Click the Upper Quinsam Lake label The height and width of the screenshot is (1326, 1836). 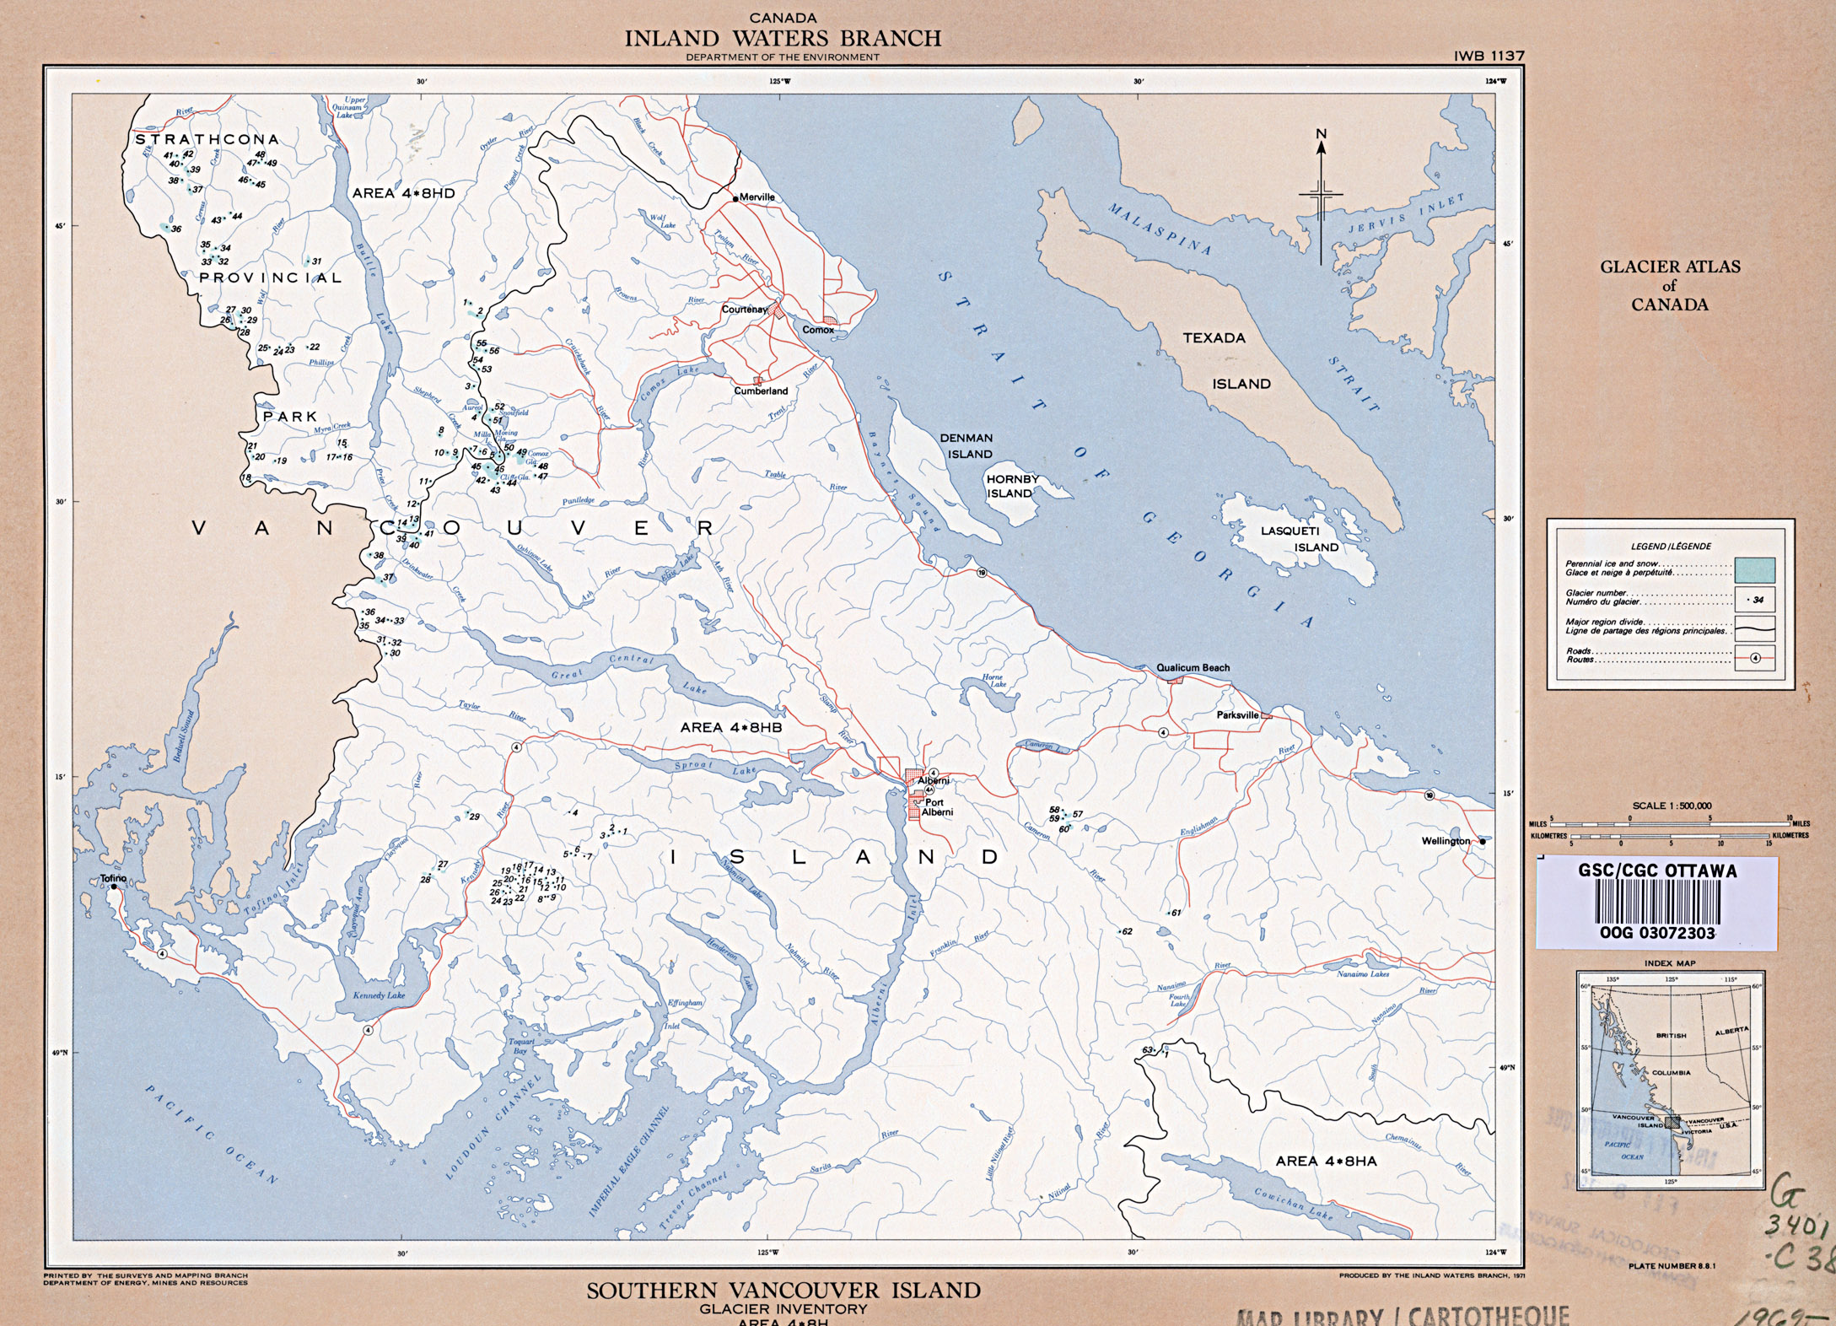click(348, 107)
